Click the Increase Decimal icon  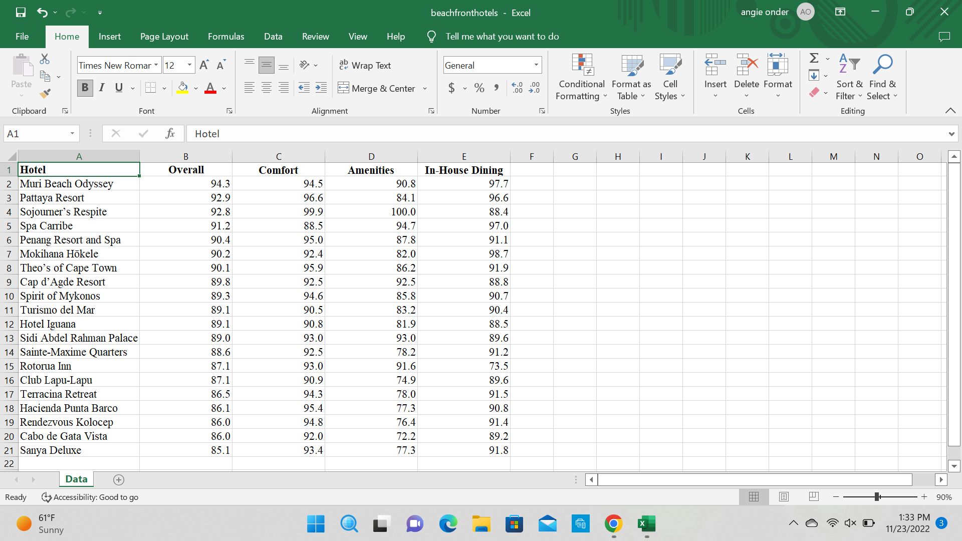tap(517, 88)
